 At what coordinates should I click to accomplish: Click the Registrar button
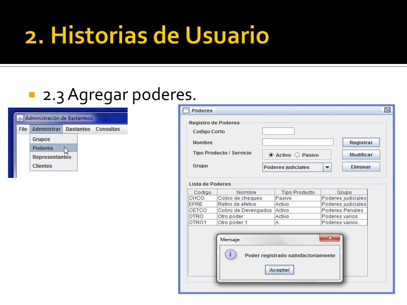(361, 142)
